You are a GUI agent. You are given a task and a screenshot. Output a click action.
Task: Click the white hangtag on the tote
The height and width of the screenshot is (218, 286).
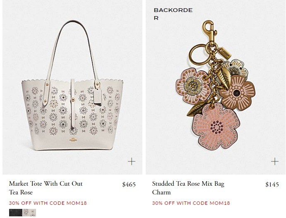point(98,97)
